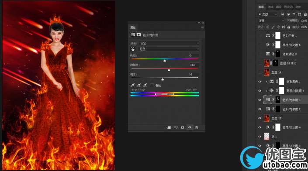Click the Properties panel tab

tap(133, 27)
